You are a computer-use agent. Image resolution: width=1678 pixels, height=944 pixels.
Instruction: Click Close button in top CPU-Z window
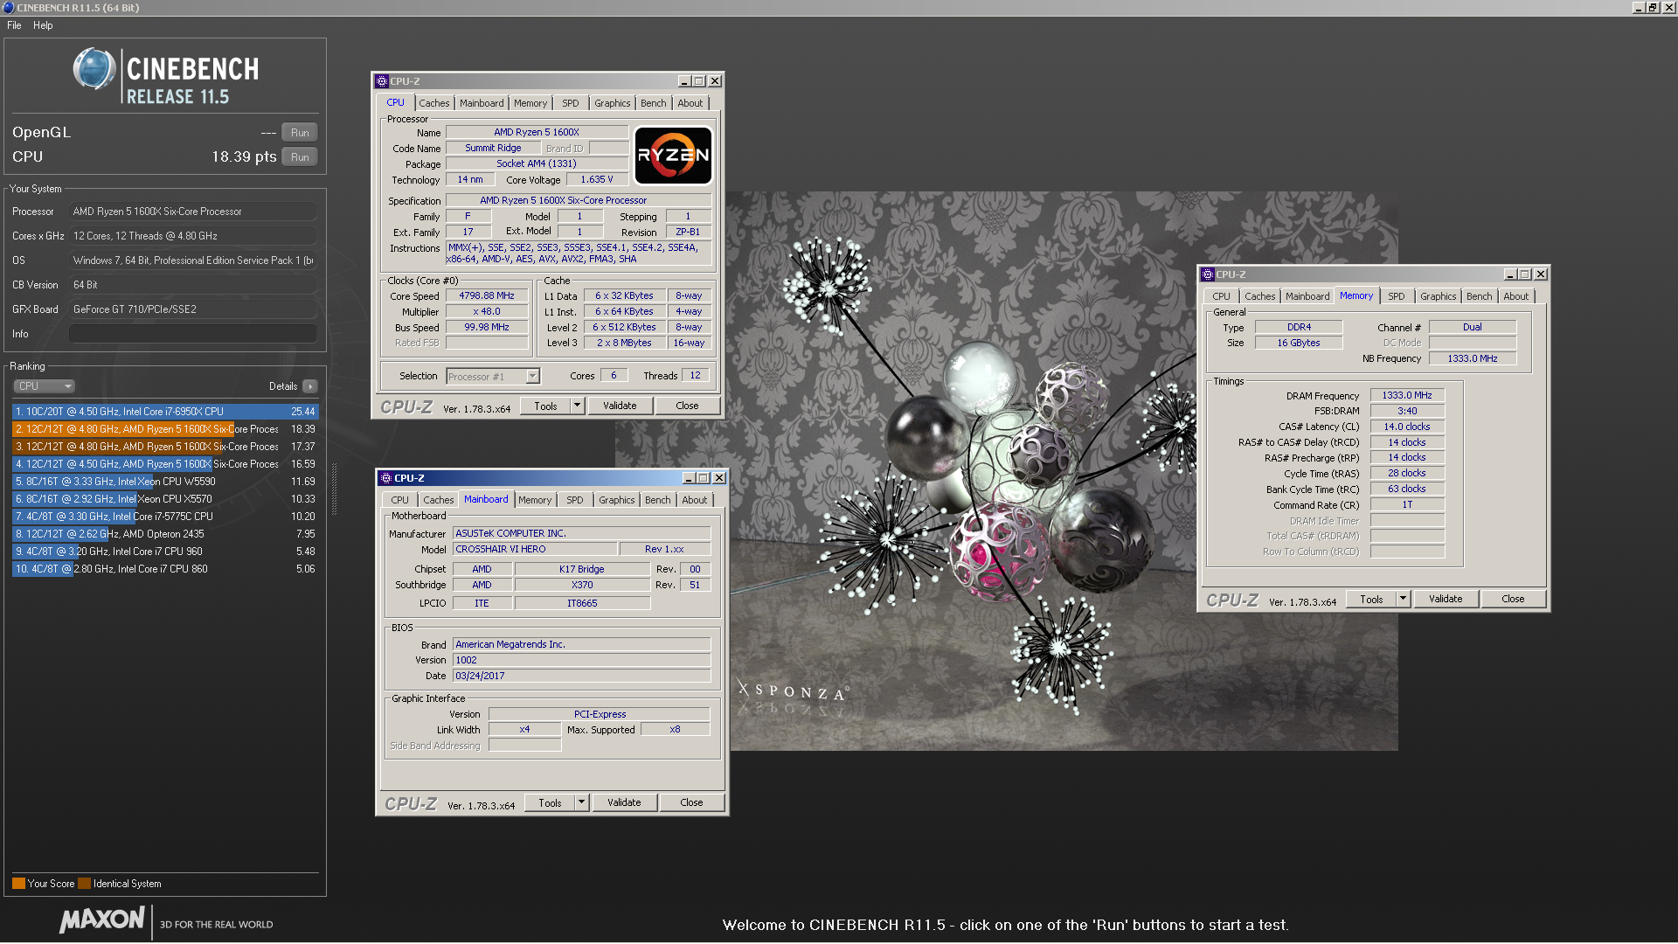(687, 406)
